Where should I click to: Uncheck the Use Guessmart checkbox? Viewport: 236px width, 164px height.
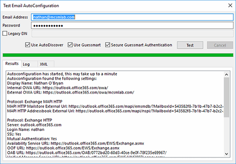(70, 45)
